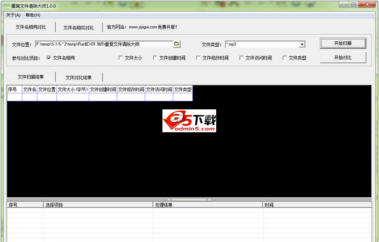
Task: Open the 关于(A) menu
Action: (13, 15)
